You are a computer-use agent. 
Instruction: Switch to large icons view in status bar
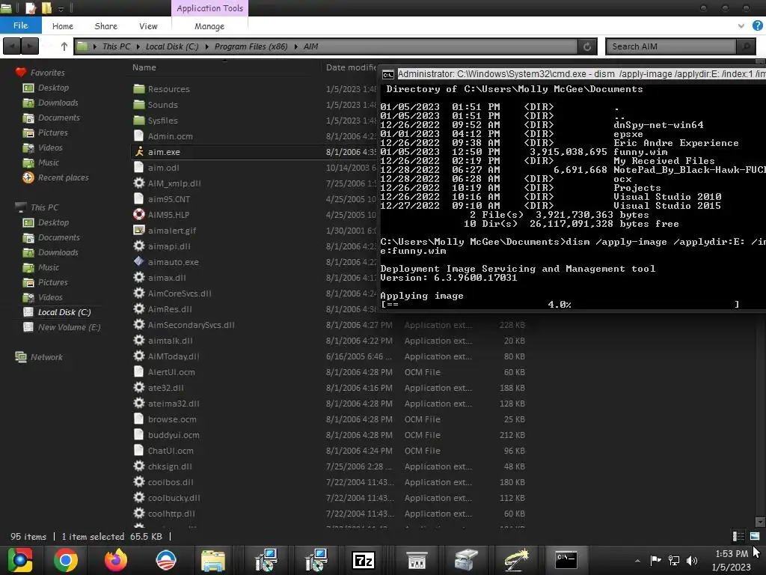[x=755, y=536]
